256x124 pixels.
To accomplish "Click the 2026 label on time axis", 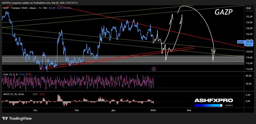I will [x=153, y=110].
